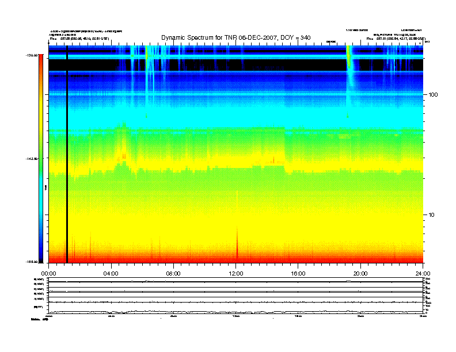Click the '-142.50' color bar label

[x=32, y=159]
